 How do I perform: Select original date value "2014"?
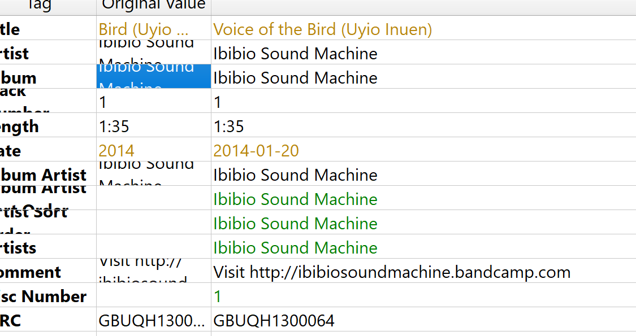[116, 151]
